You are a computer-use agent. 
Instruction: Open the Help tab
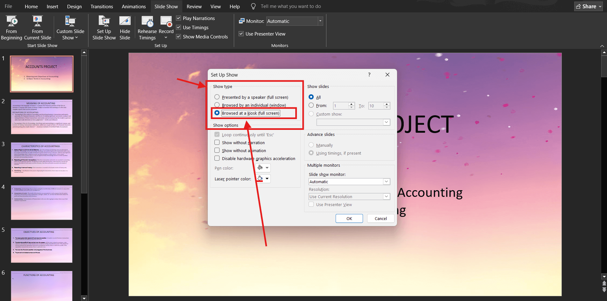pos(235,6)
